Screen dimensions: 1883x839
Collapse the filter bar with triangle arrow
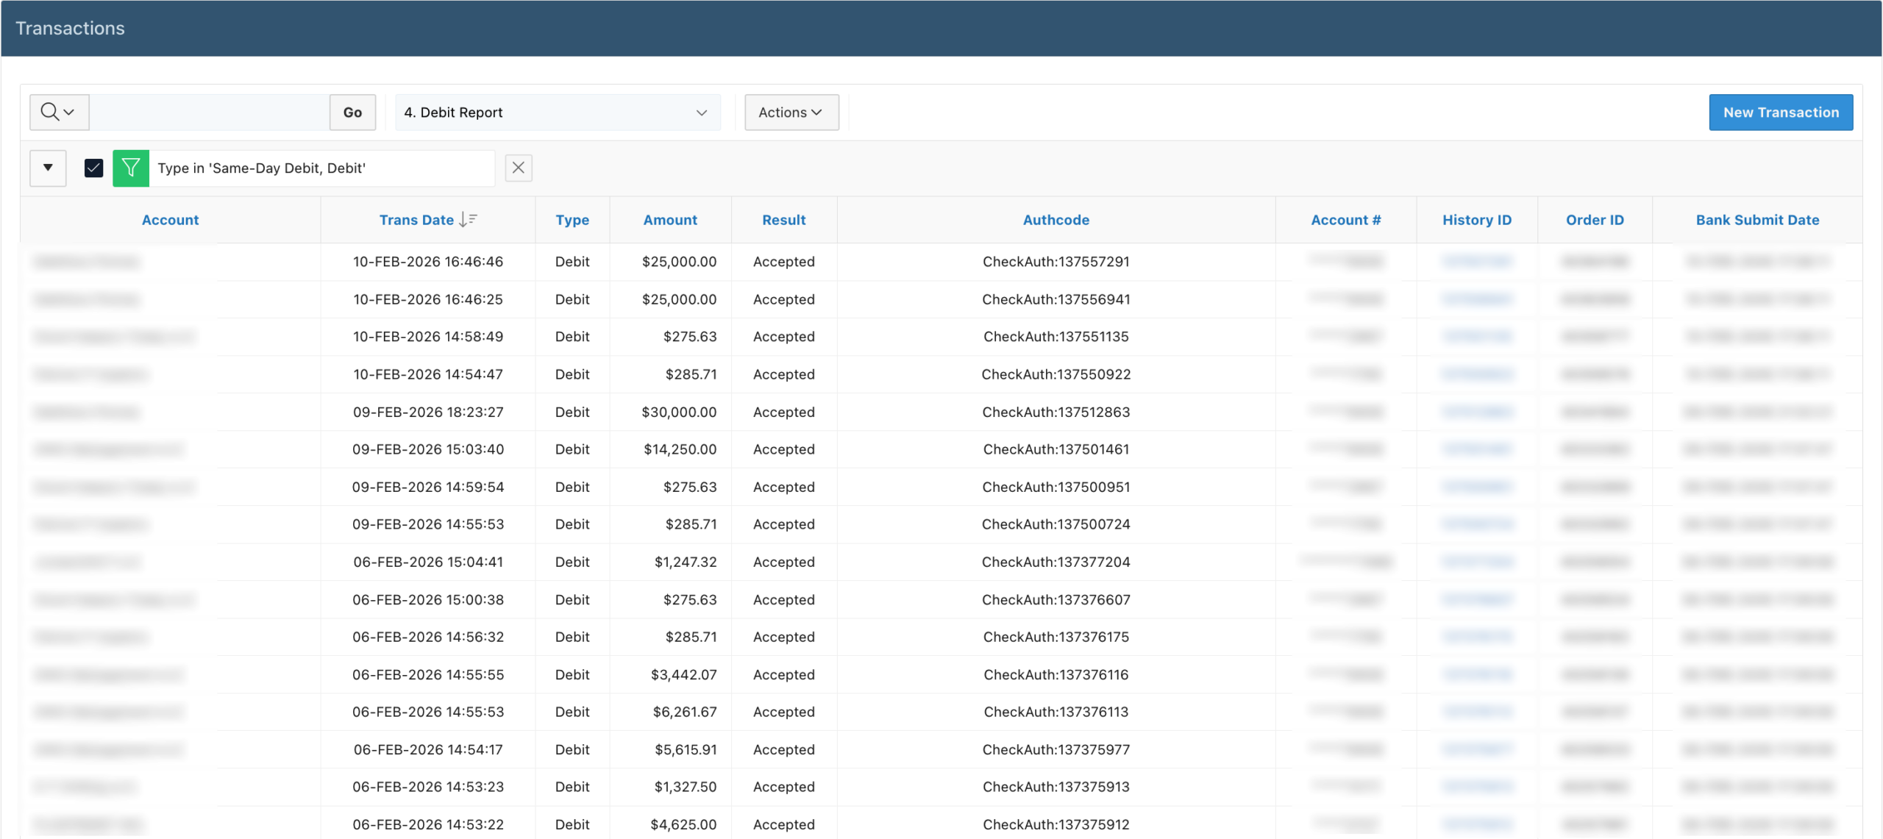click(x=48, y=168)
